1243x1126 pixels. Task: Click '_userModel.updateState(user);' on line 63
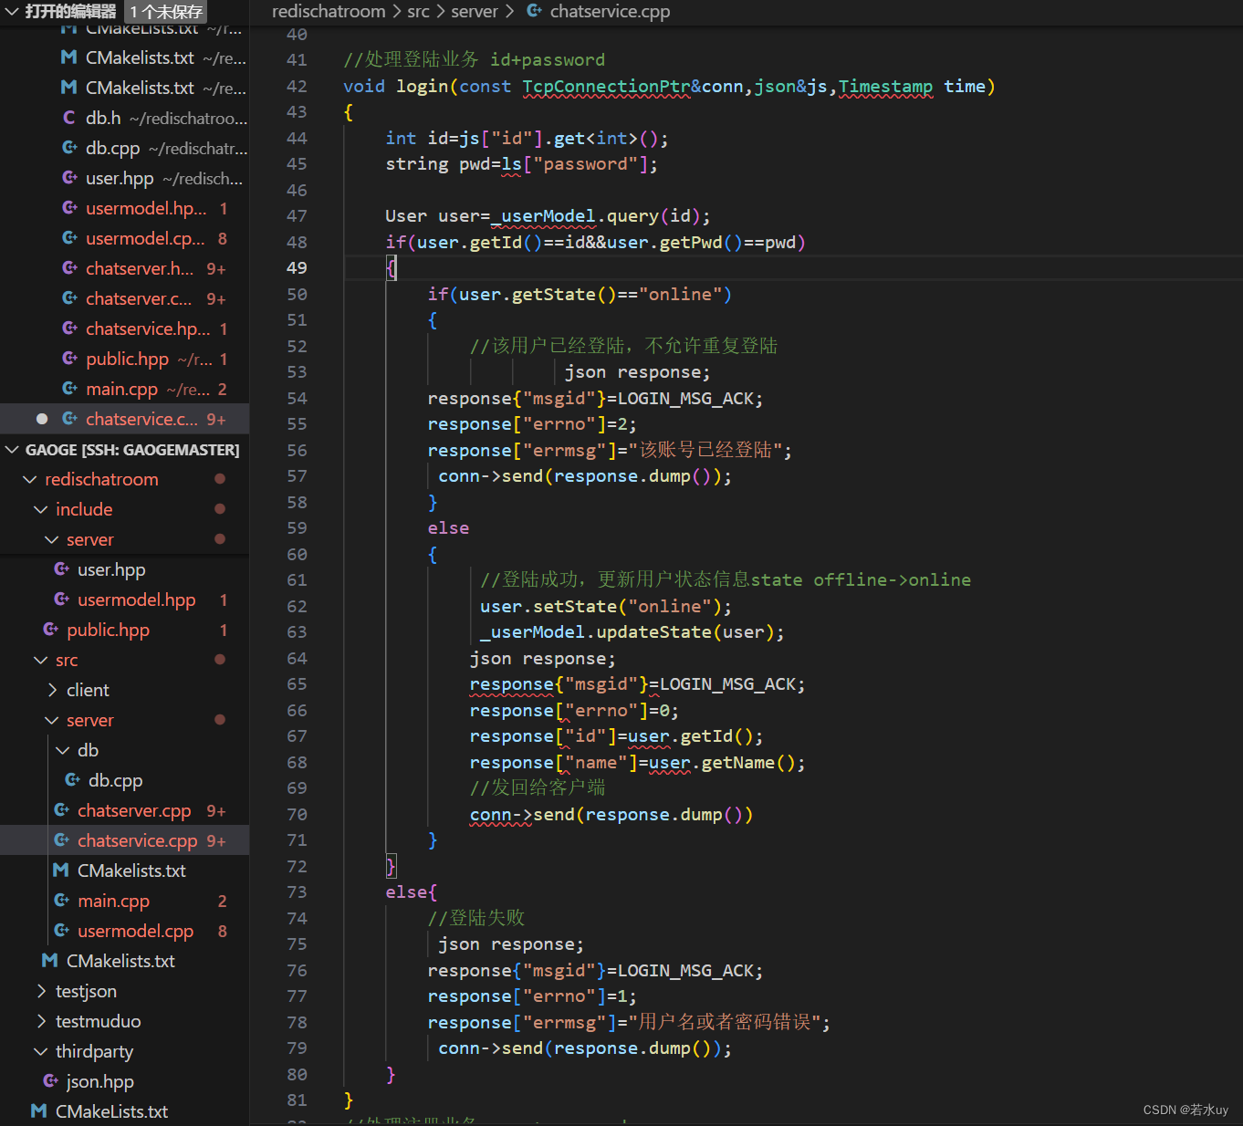632,632
